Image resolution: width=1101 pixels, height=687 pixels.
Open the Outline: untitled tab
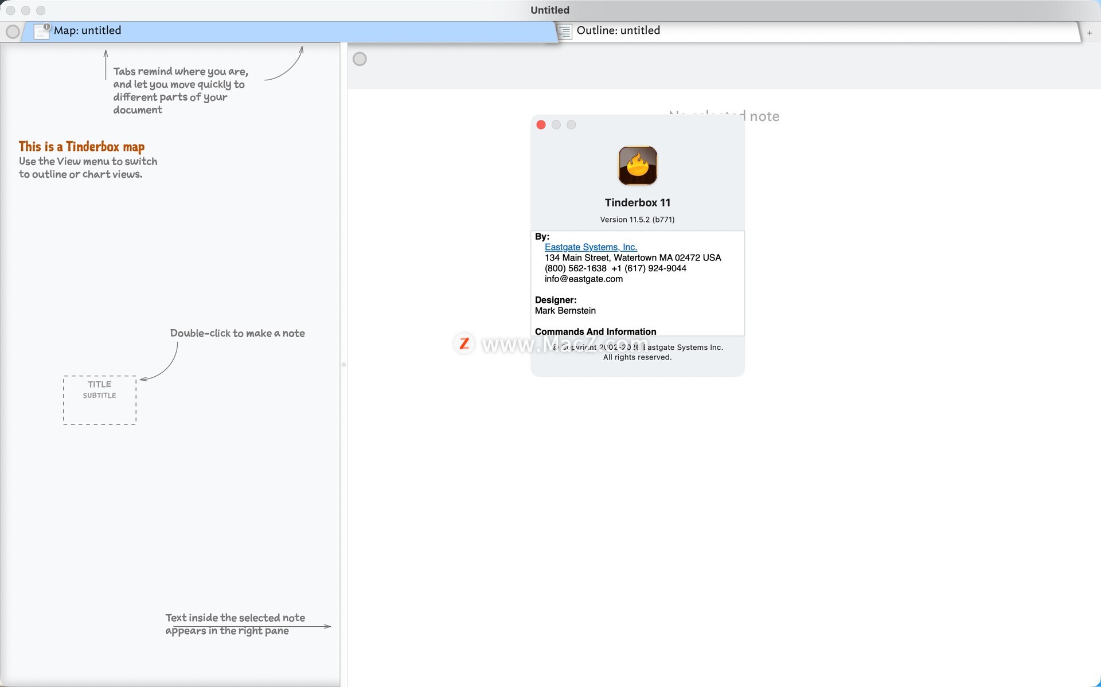pos(618,31)
